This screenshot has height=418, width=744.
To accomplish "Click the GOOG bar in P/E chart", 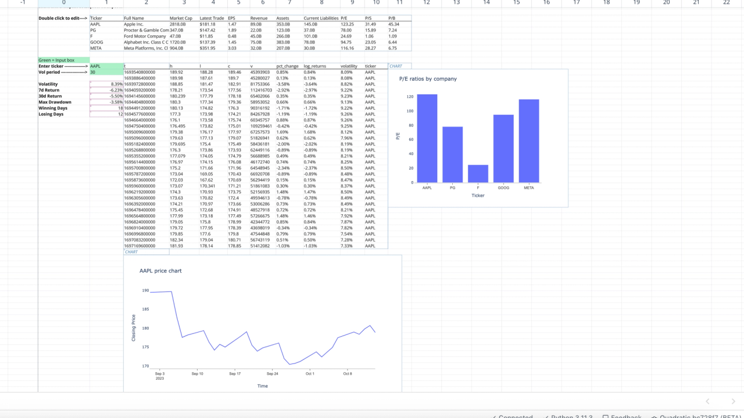I will click(503, 149).
